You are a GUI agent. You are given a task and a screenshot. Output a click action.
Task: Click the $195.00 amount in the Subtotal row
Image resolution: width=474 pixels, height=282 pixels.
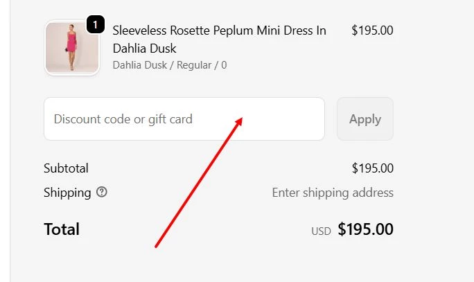coord(372,168)
